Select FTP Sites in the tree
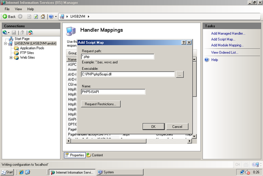This screenshot has width=263, height=176. 27,53
